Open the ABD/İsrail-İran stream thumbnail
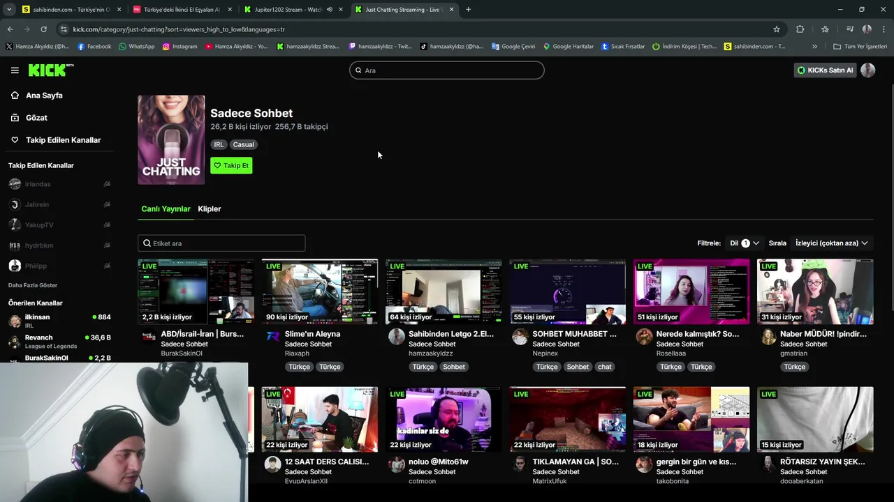The image size is (894, 502). point(196,291)
